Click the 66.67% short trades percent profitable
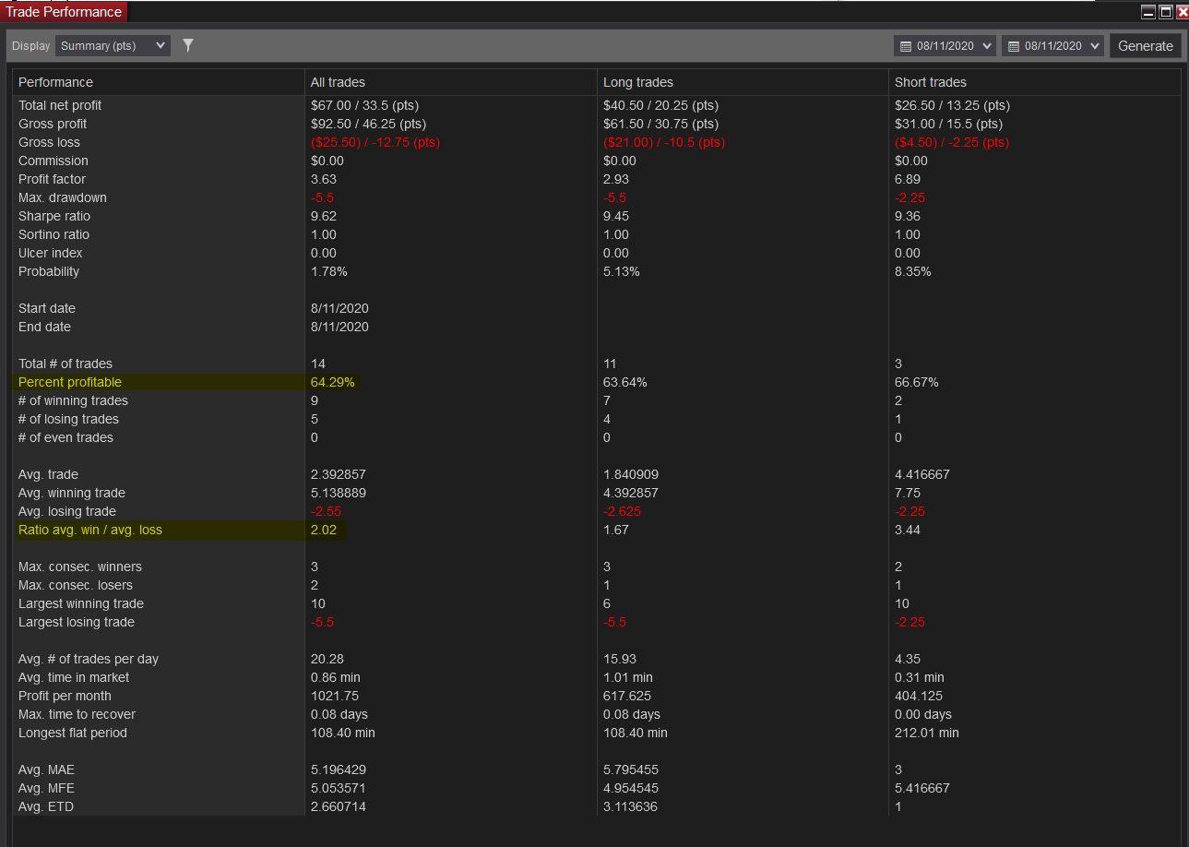The image size is (1189, 847). 917,382
